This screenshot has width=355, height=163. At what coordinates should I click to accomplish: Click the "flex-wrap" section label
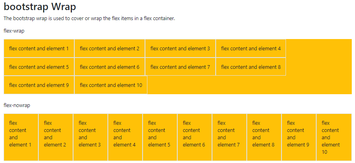click(x=15, y=31)
